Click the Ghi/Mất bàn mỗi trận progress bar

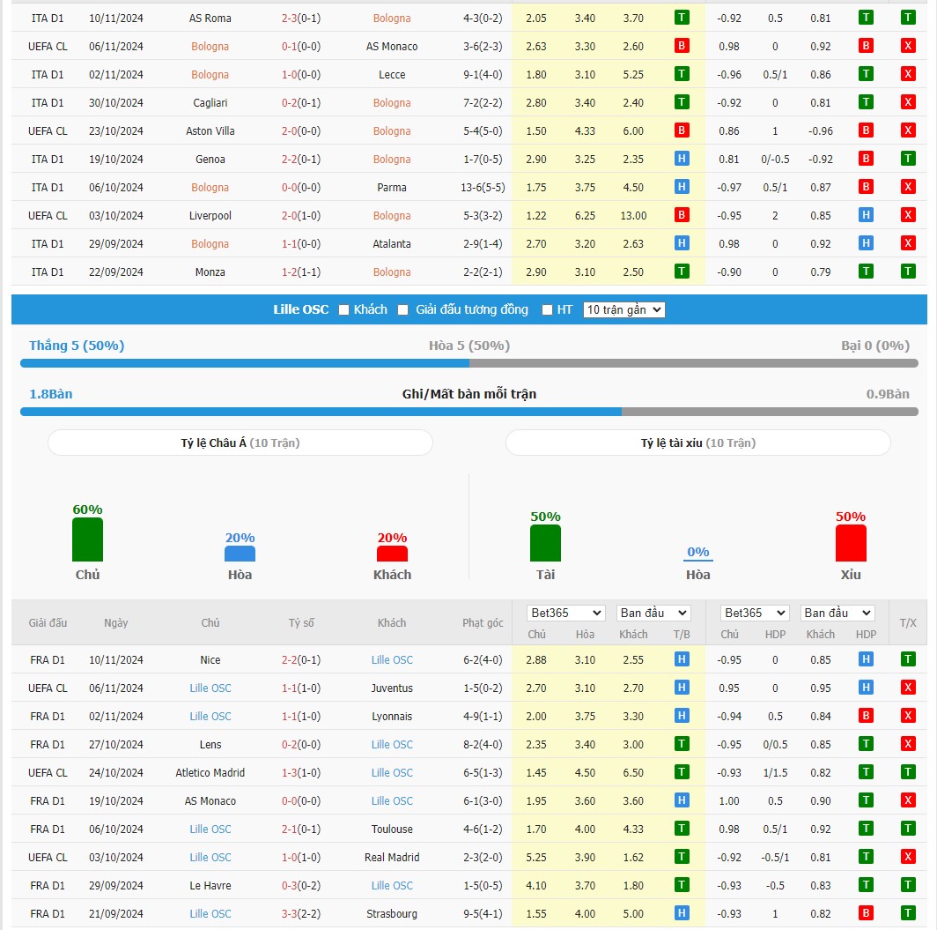469,412
